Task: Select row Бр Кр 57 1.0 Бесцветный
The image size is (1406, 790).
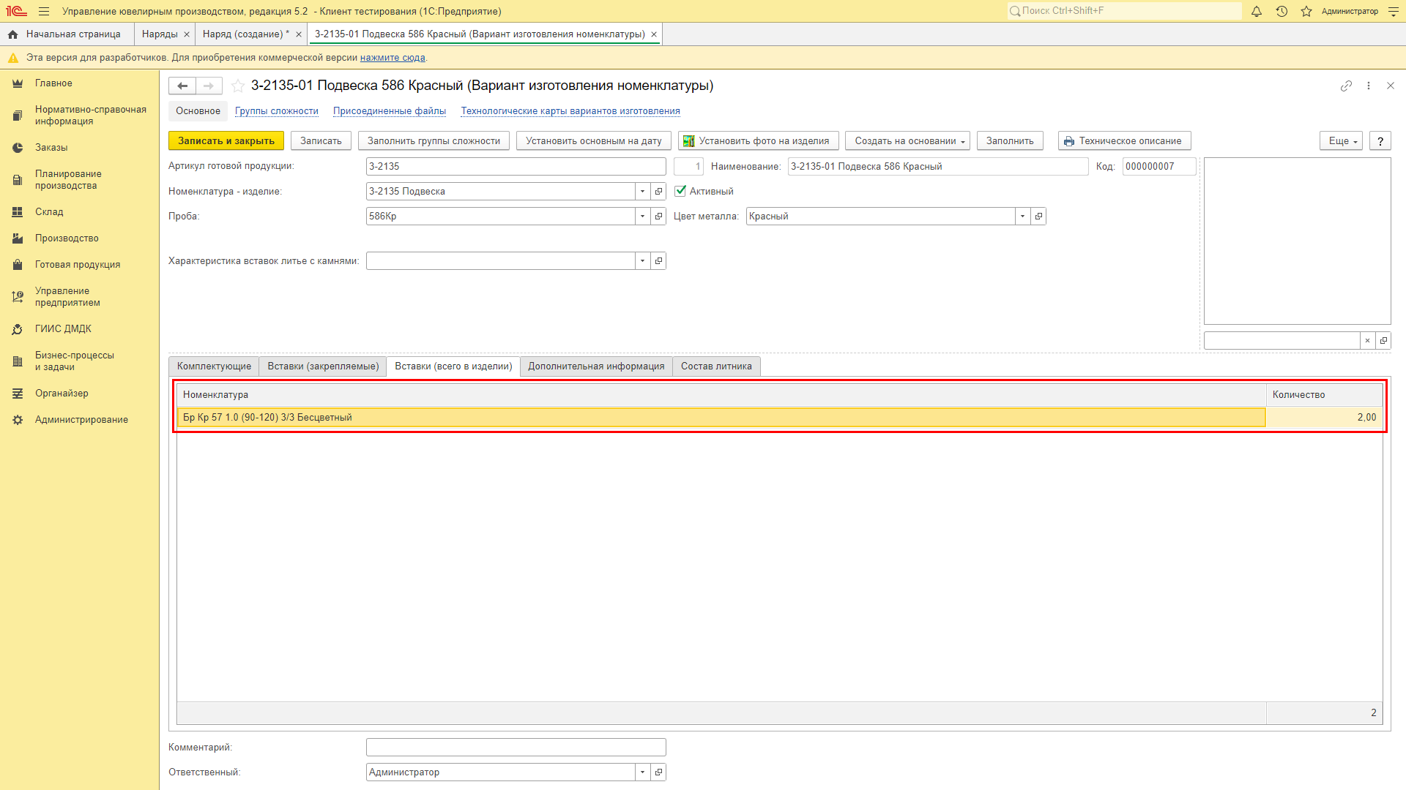Action: [x=780, y=418]
